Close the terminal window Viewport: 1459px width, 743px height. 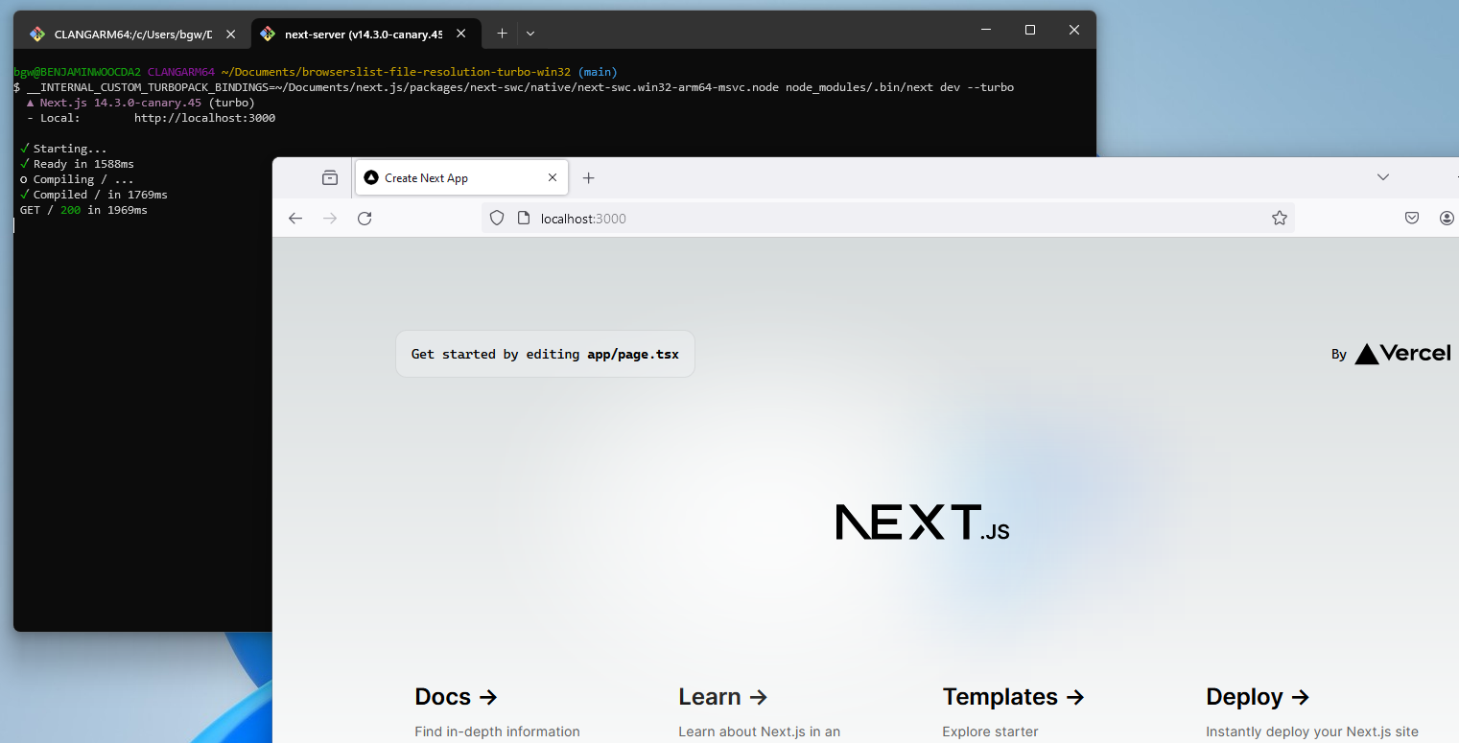[x=1074, y=30]
